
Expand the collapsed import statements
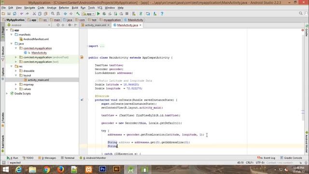[102, 46]
